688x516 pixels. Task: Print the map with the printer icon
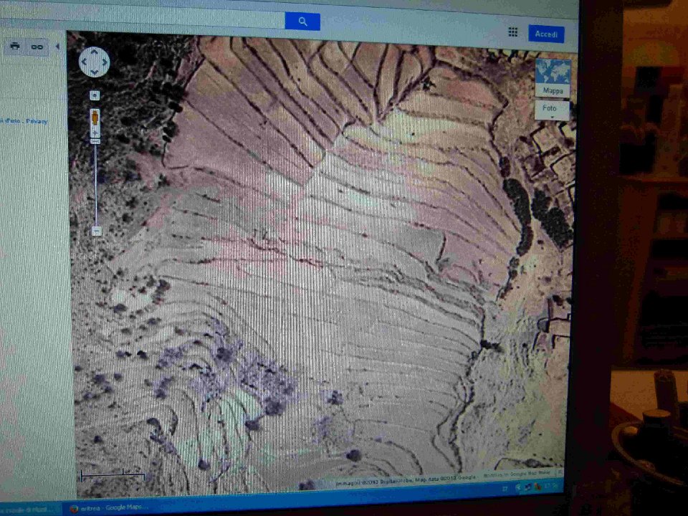click(x=15, y=46)
